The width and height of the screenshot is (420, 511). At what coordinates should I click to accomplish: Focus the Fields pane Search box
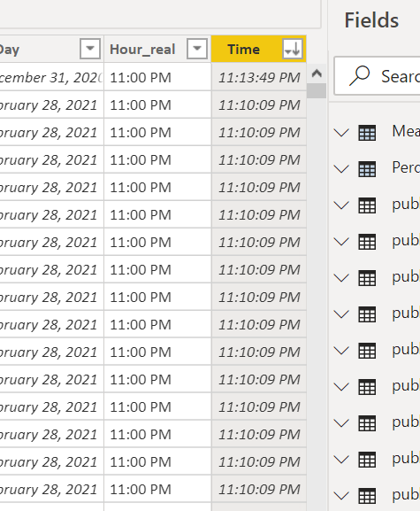378,76
